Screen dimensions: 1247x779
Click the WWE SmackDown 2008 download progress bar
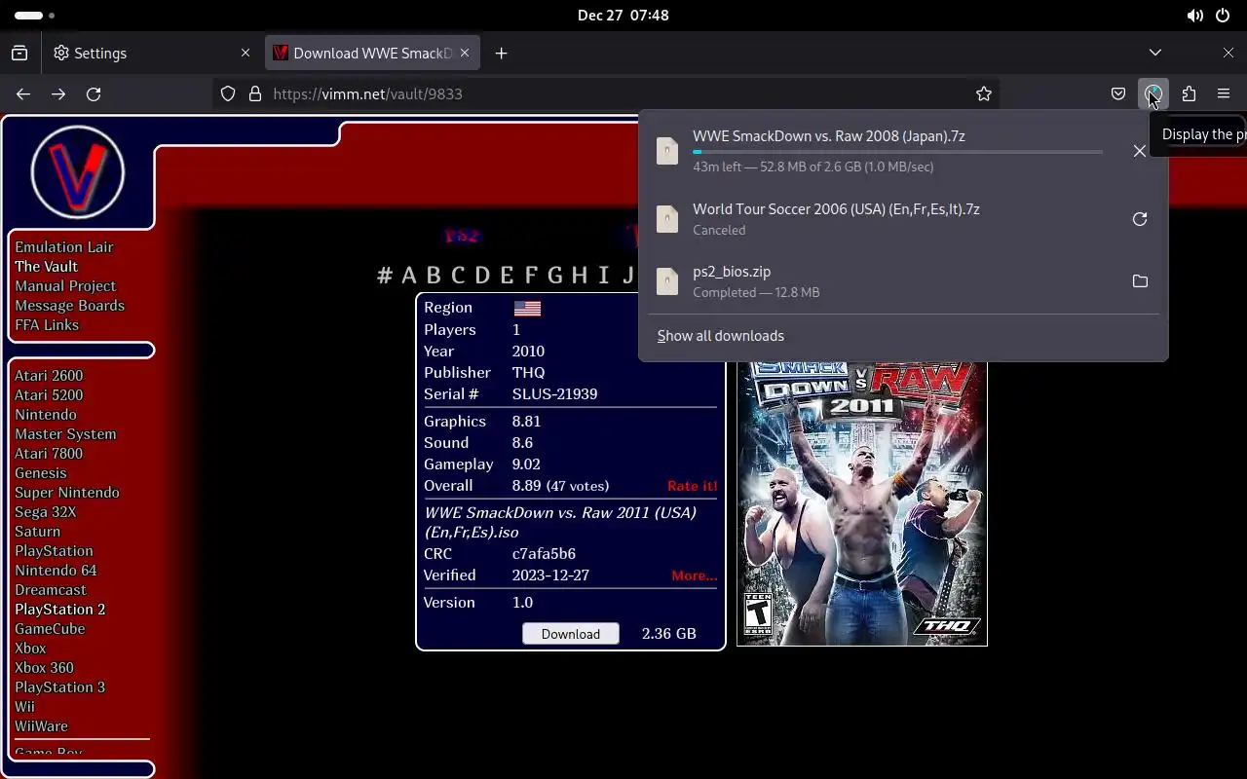tap(897, 152)
